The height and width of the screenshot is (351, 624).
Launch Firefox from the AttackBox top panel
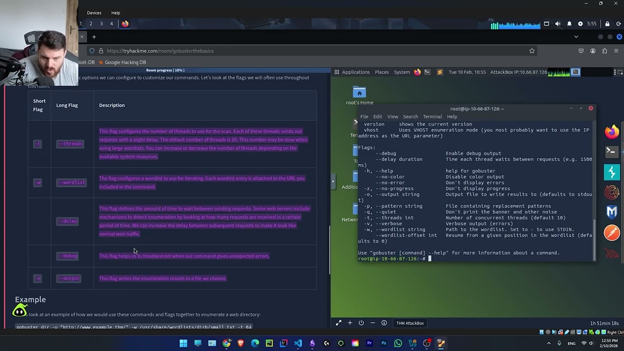tap(417, 72)
